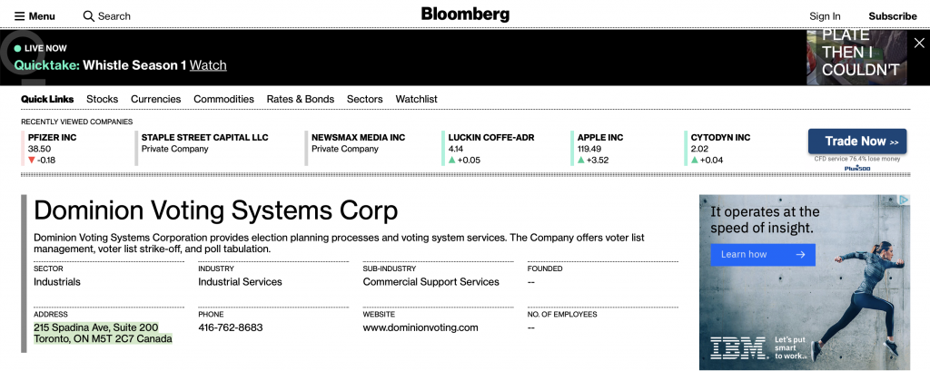Click the Search magnifying glass icon

(x=89, y=16)
